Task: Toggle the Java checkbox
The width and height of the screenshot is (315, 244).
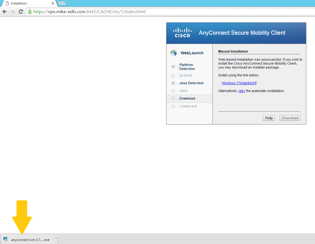Action: coord(173,91)
